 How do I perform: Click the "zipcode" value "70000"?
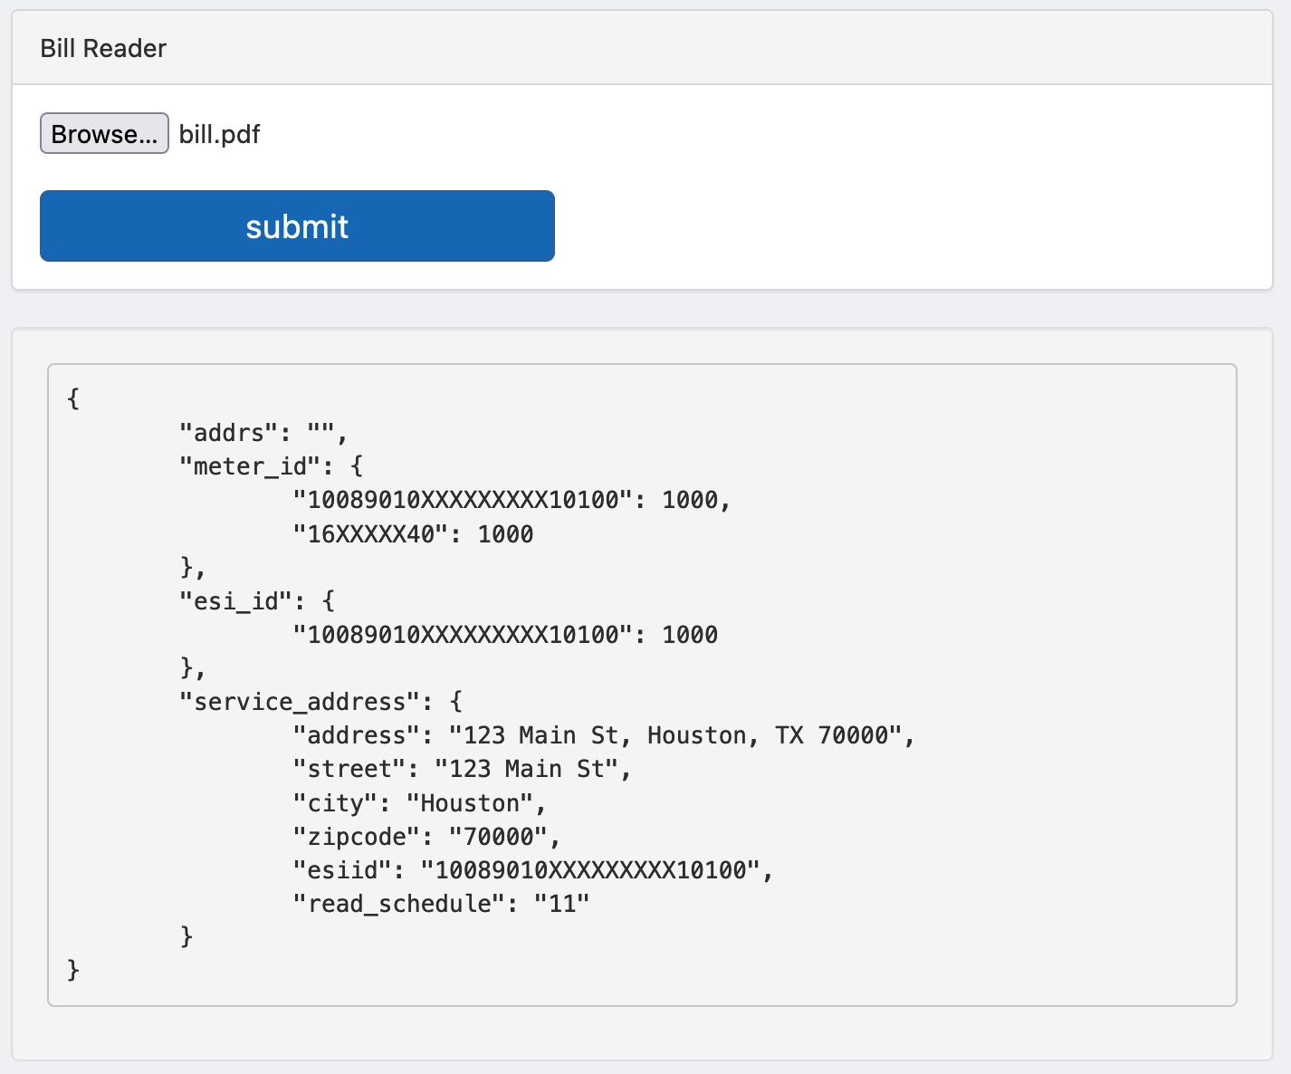click(499, 837)
